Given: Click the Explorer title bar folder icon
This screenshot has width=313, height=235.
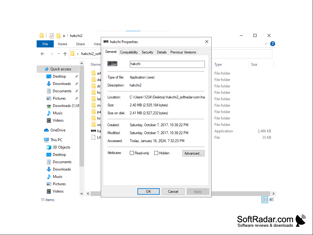Looking at the screenshot, I should tap(42, 35).
